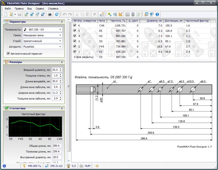
Task: Open the Сервис menu
Action: tap(40, 9)
